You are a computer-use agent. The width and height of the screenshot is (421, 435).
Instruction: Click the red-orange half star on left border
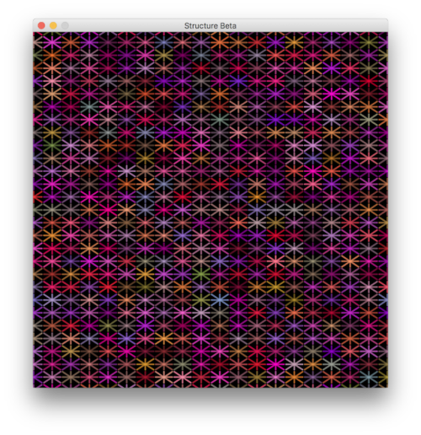36,196
